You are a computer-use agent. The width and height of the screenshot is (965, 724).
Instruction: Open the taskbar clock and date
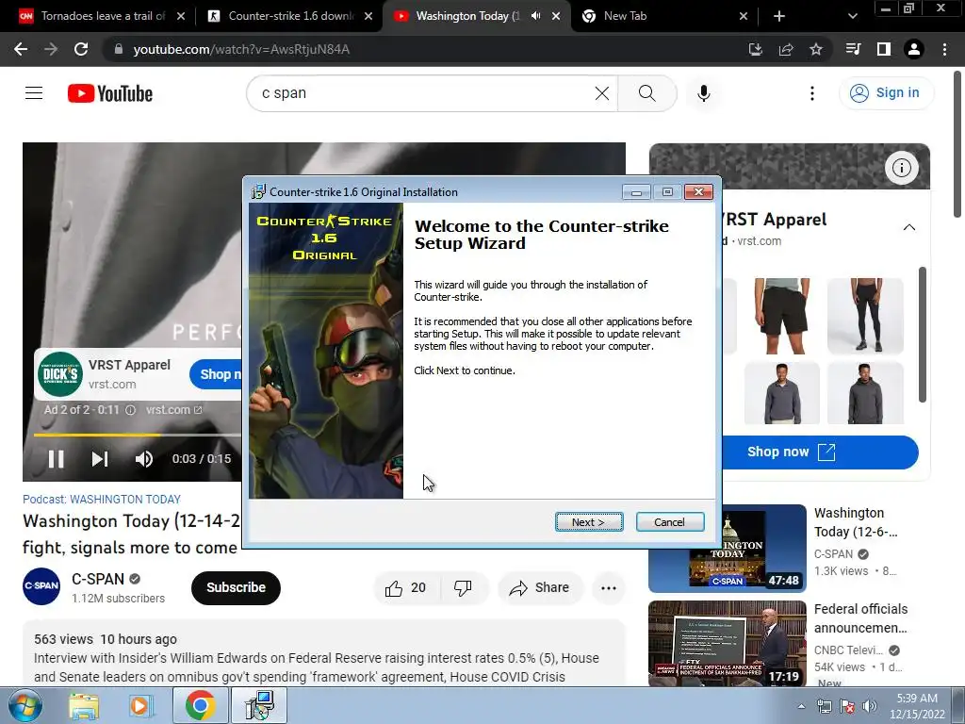pos(917,706)
